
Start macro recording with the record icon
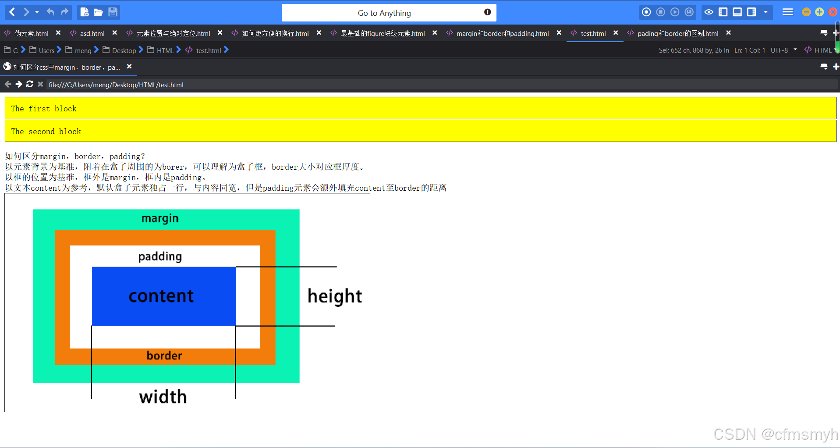click(646, 12)
